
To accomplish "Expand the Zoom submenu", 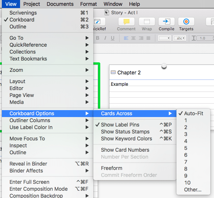I will (47, 70).
